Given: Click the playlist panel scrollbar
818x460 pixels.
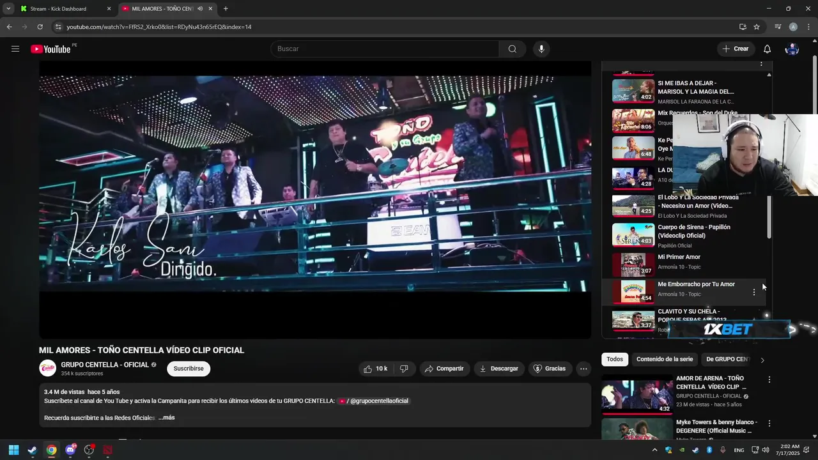Looking at the screenshot, I should coord(769,217).
